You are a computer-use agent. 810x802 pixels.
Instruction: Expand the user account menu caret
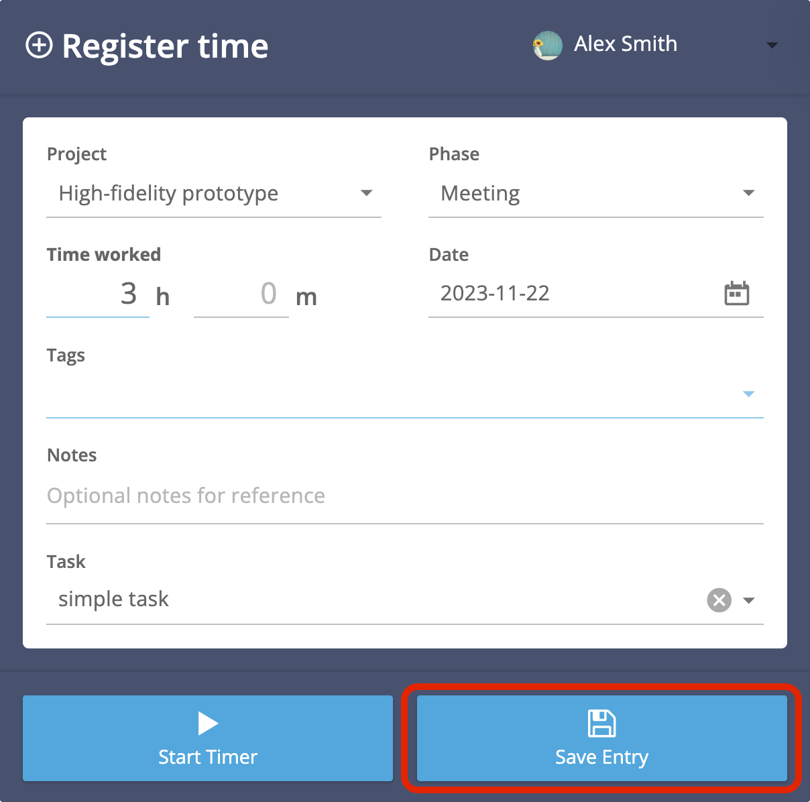pyautogui.click(x=772, y=46)
